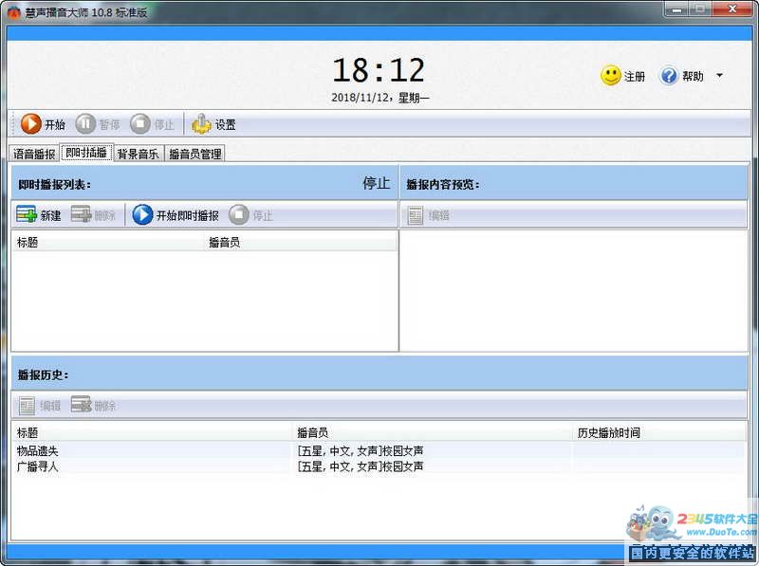Click the 新建 new item icon
The image size is (759, 566).
[27, 214]
